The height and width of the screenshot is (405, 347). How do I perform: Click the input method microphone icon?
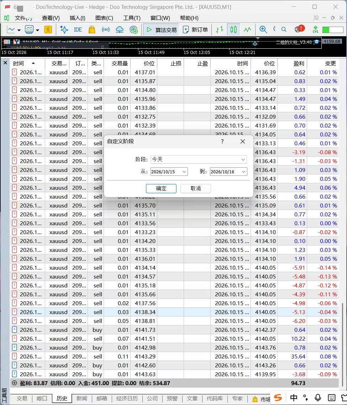point(318,398)
